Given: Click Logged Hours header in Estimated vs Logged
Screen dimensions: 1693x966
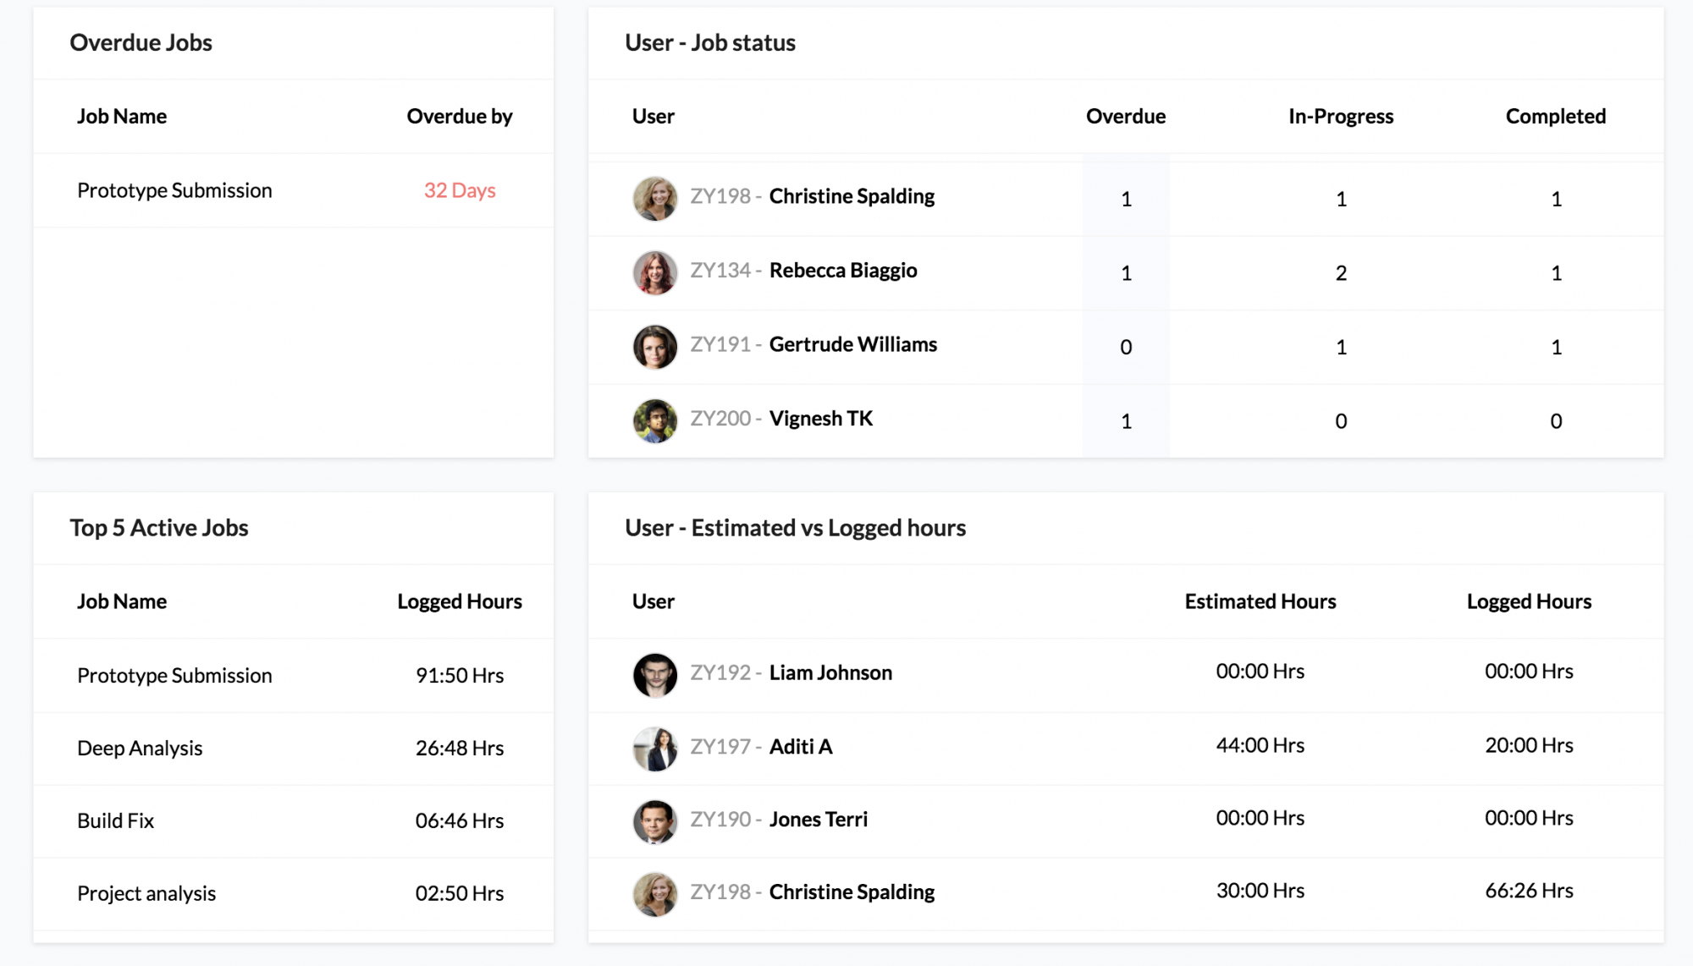Looking at the screenshot, I should point(1529,601).
